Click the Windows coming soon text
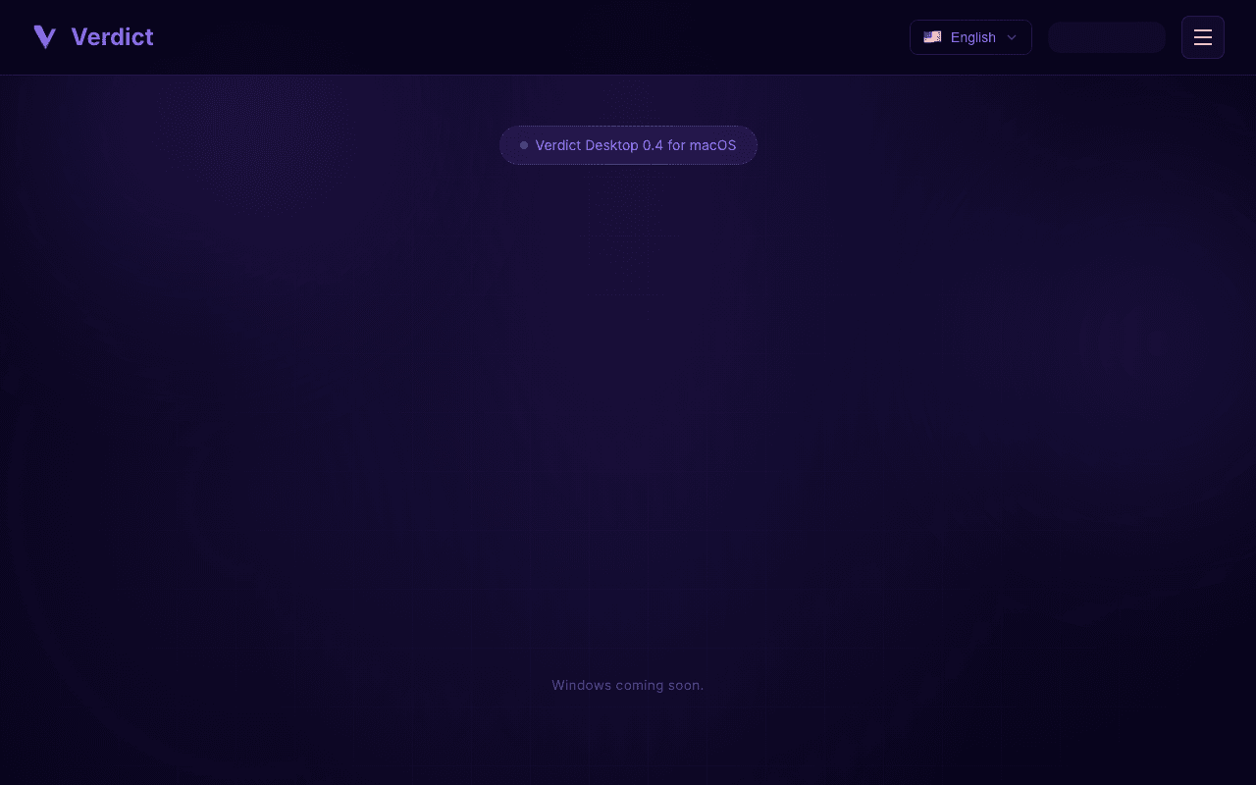 point(628,685)
